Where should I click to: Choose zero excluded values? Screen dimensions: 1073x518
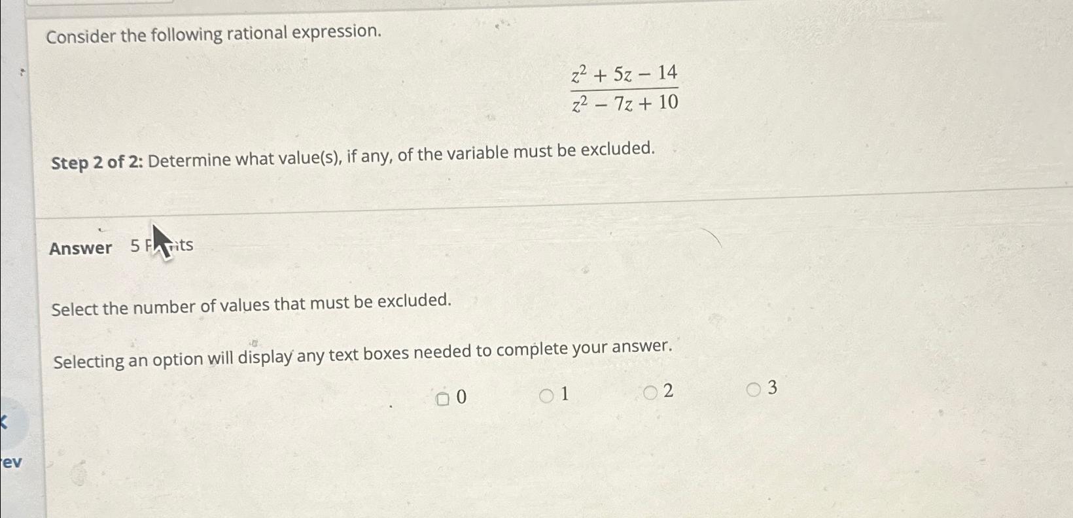[444, 398]
